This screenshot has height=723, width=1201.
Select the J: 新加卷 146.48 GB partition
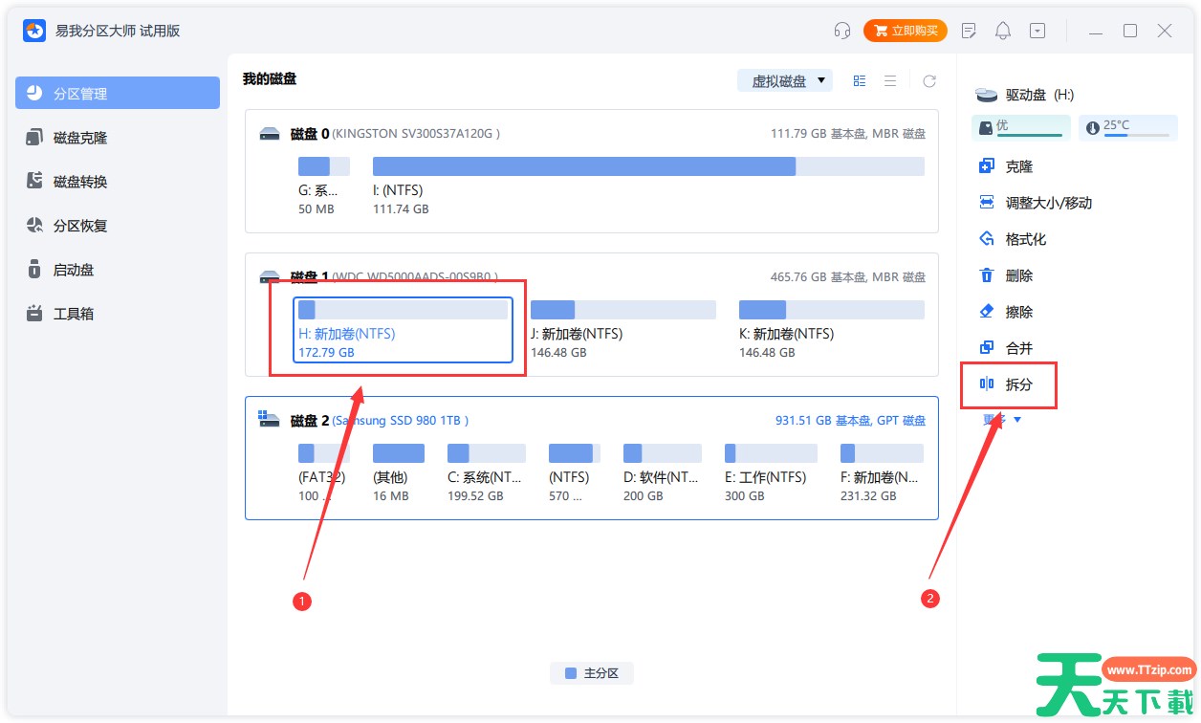[622, 329]
